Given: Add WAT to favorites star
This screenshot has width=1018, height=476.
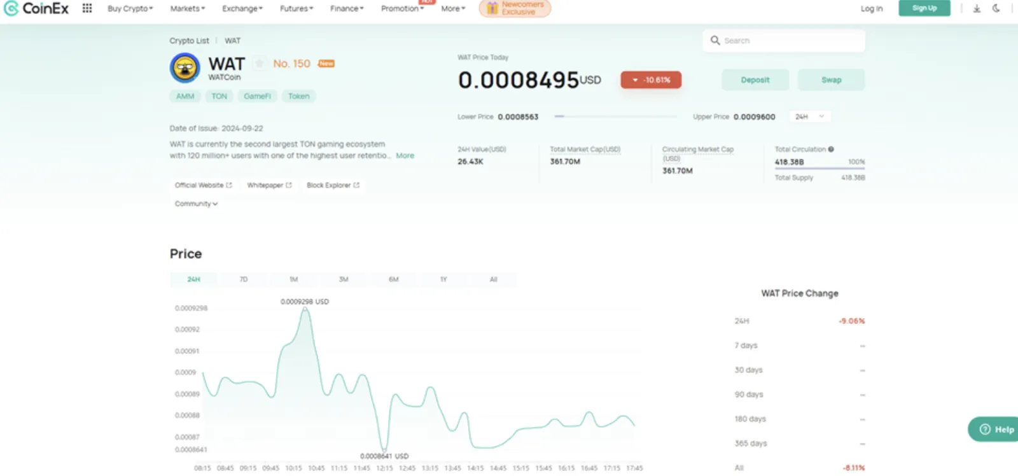Looking at the screenshot, I should coord(260,63).
